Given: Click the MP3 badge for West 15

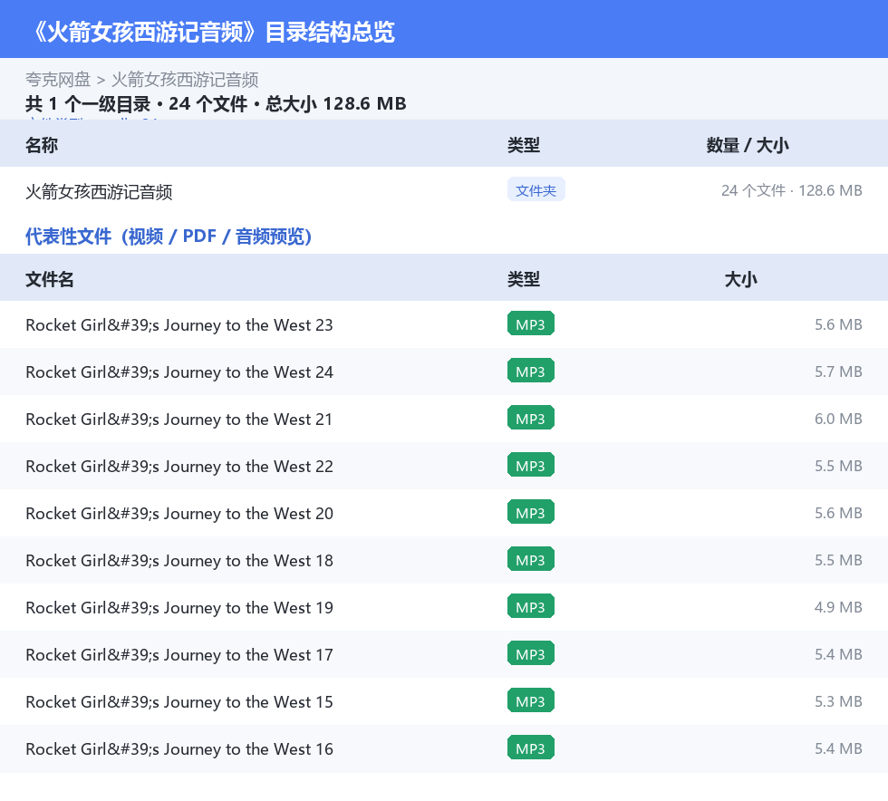Looking at the screenshot, I should pos(531,700).
